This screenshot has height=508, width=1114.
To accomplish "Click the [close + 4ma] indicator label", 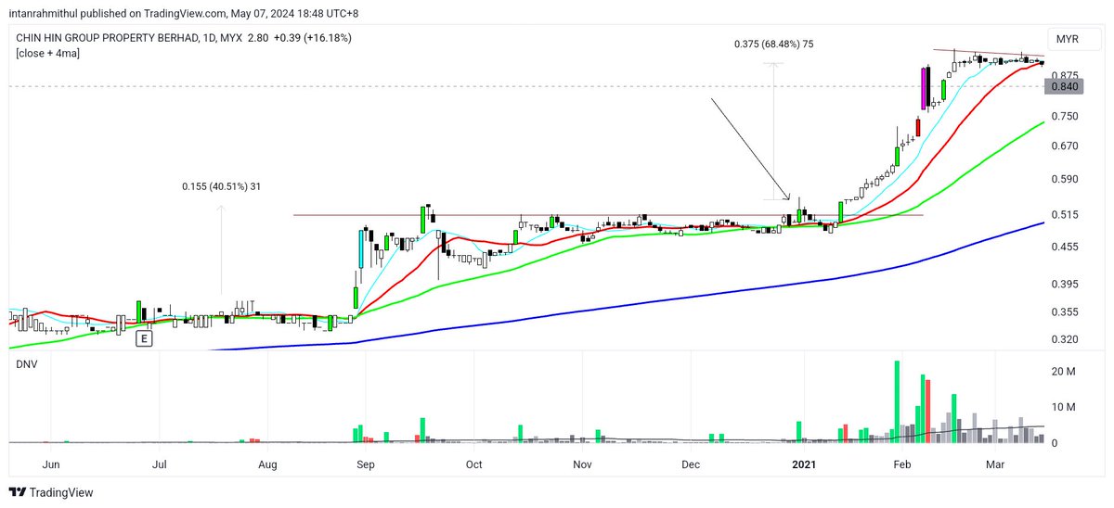I will point(47,54).
